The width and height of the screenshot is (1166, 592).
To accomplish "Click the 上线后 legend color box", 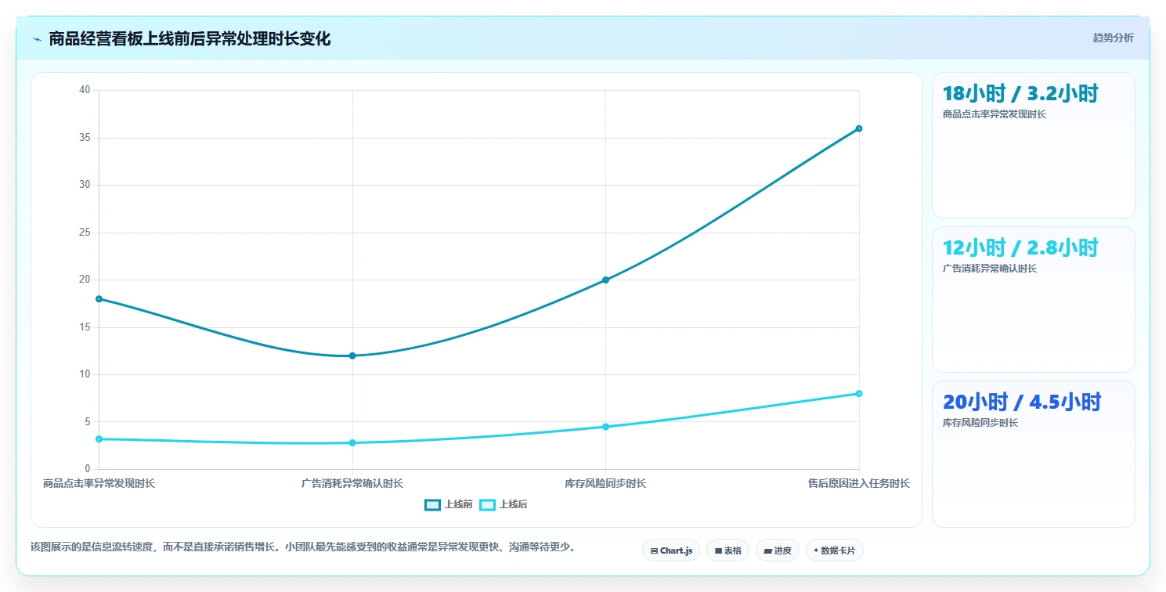I will coord(487,504).
